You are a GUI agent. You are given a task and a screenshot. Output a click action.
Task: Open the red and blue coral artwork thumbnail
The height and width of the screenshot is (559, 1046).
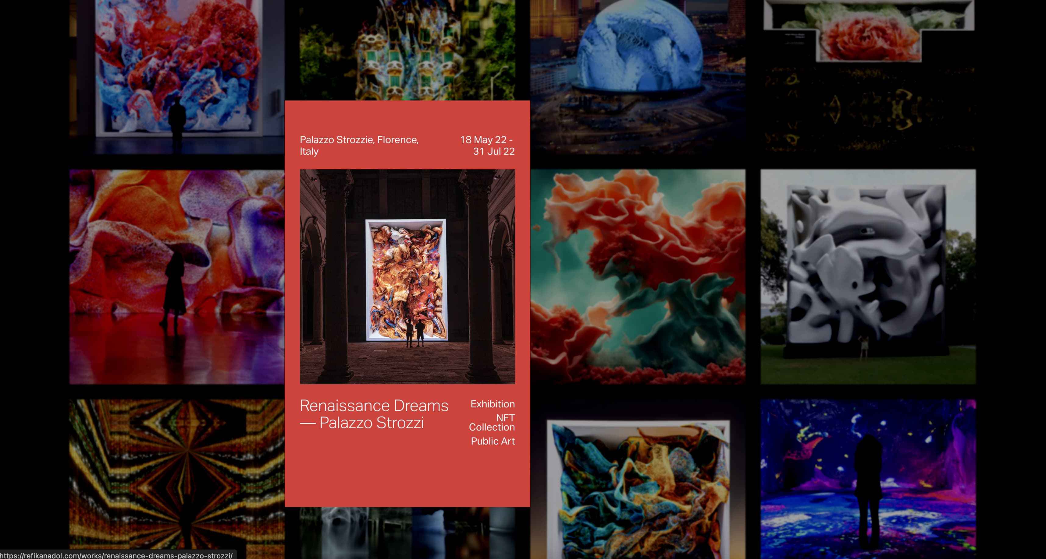(177, 77)
